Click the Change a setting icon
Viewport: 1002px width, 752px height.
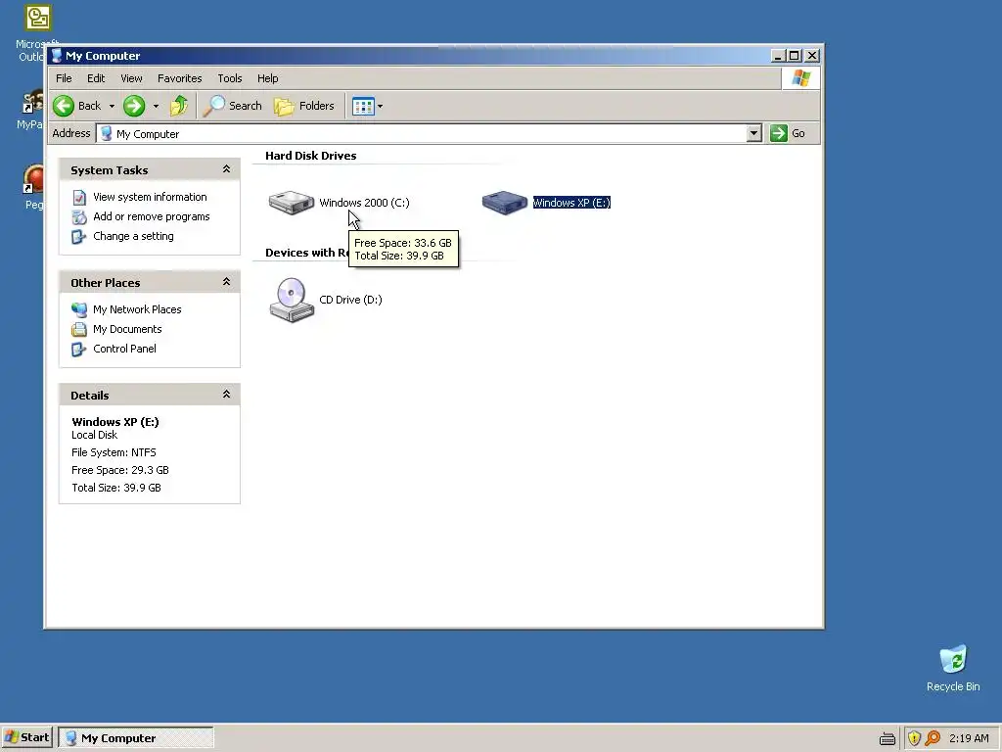[x=79, y=237]
